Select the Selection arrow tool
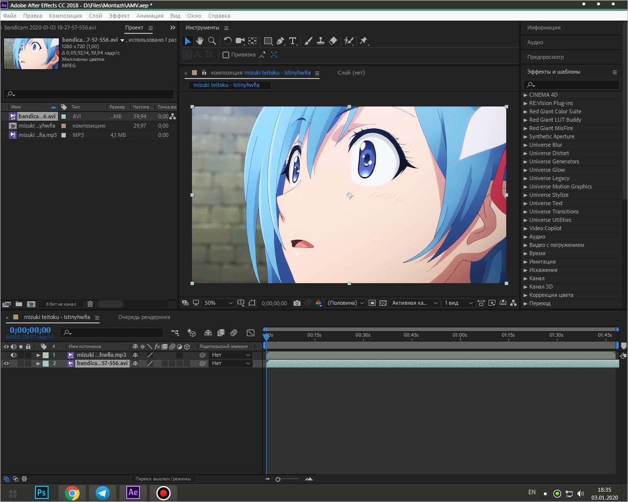The image size is (628, 502). [x=188, y=41]
